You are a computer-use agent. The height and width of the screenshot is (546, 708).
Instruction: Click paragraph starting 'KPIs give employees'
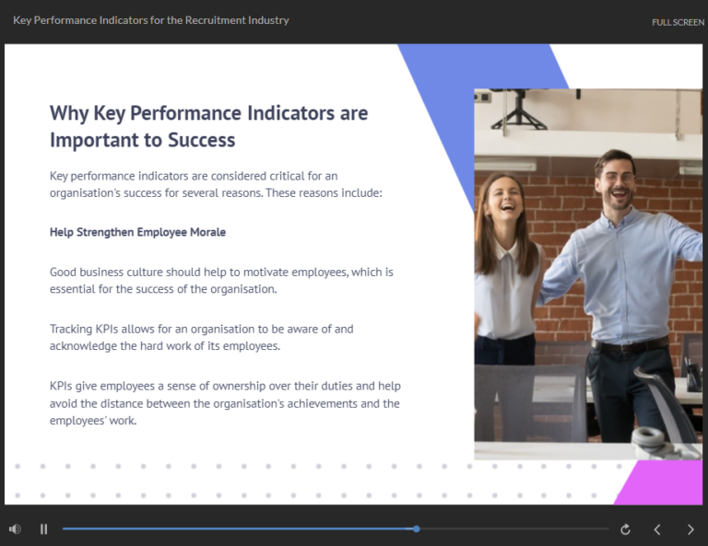click(225, 403)
